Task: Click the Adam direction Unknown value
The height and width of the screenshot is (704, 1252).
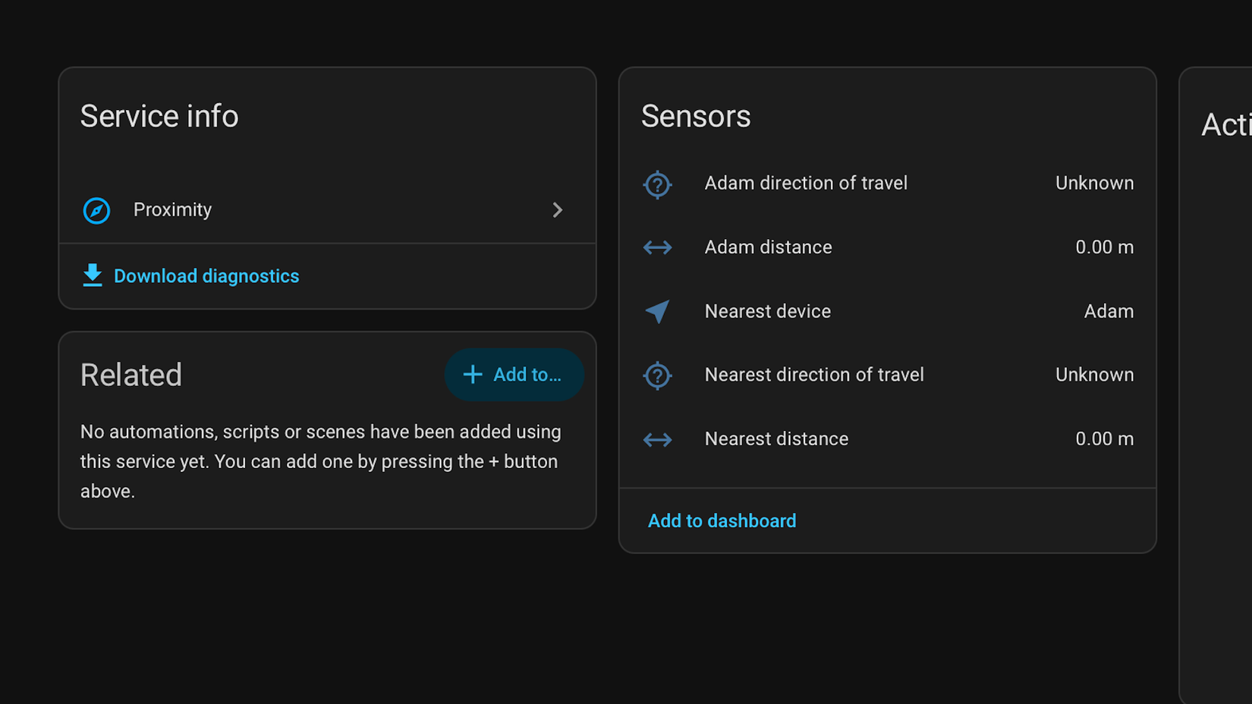Action: [1094, 184]
